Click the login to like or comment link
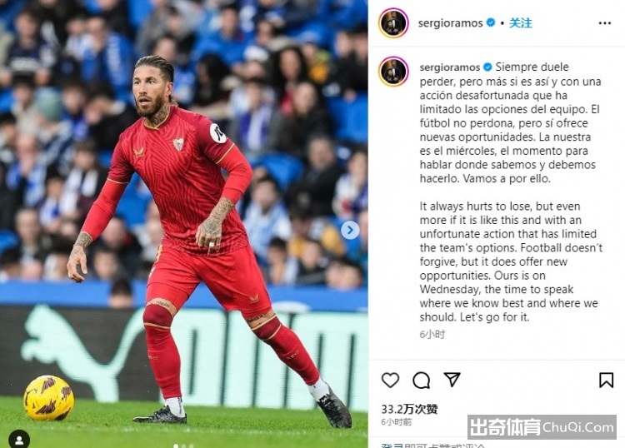 pos(433,446)
